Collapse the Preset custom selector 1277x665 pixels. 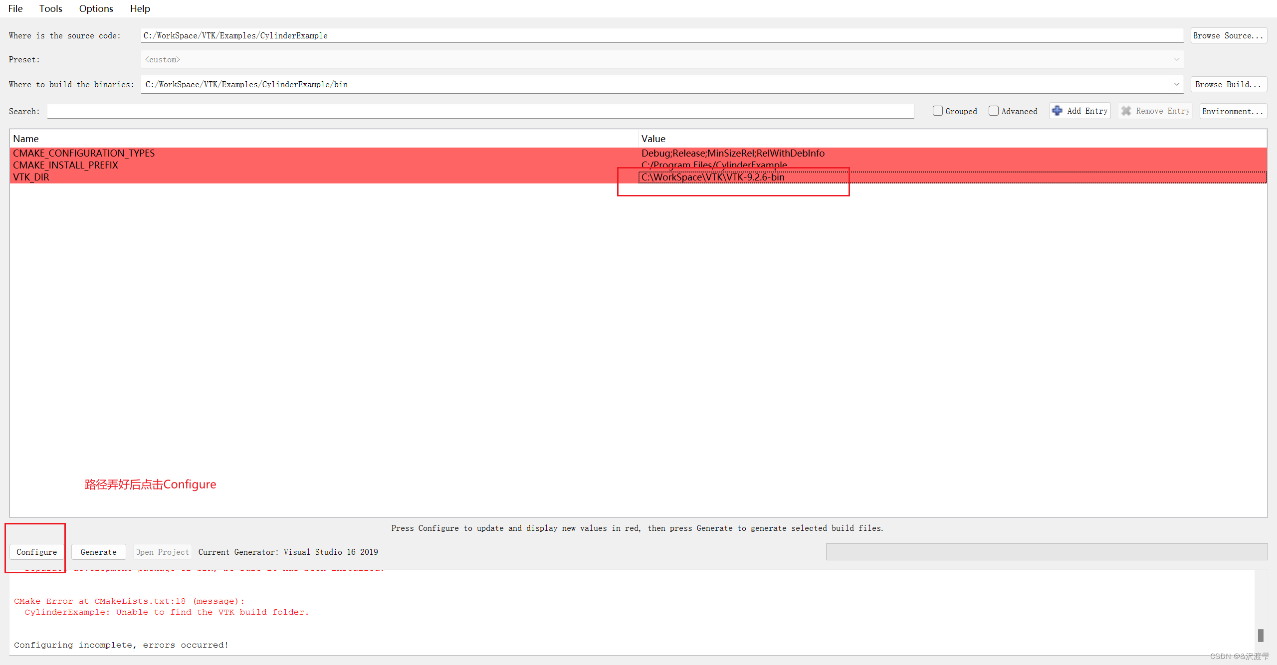pos(1177,59)
